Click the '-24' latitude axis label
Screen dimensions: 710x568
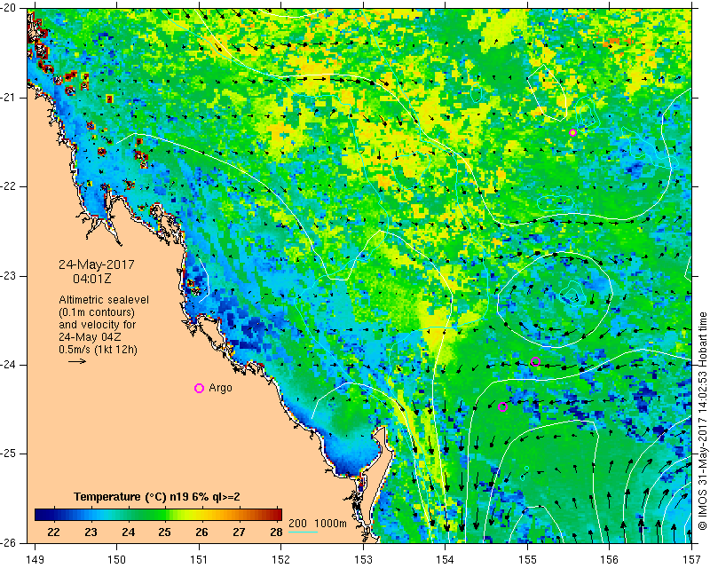click(x=10, y=365)
